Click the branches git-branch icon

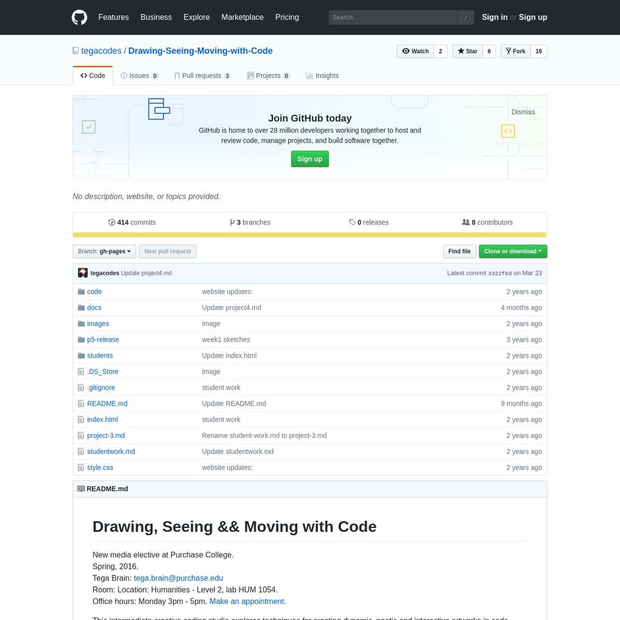point(232,222)
